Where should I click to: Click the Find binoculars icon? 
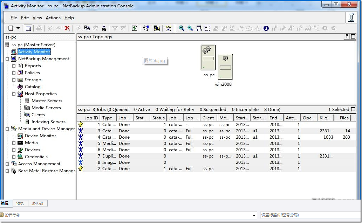click(104, 28)
